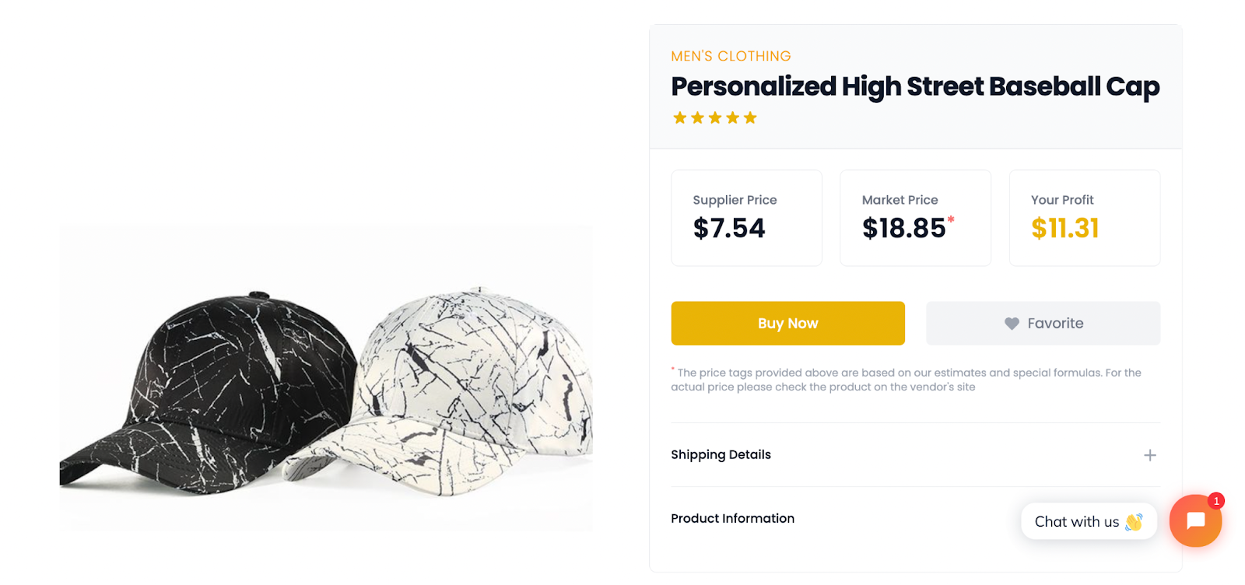Click the waving hand emoji in chat bubble

pos(1134,522)
